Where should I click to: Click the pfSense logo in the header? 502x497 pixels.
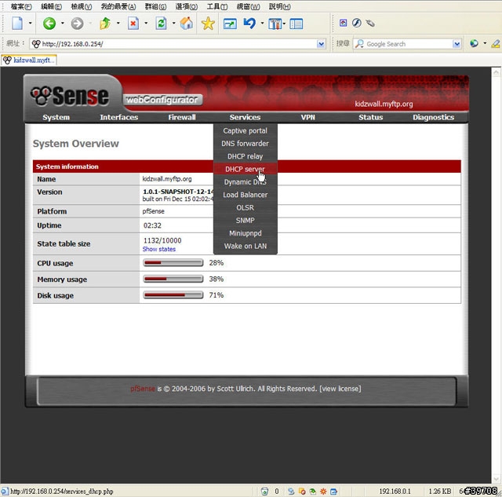coord(70,96)
